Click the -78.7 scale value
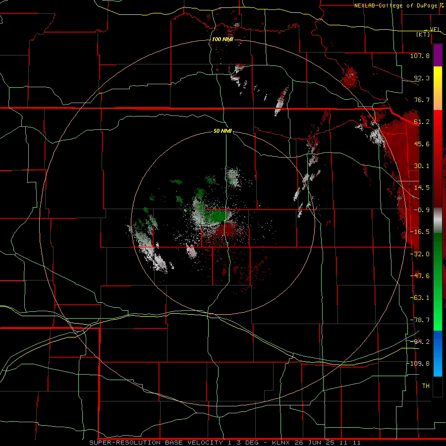 pyautogui.click(x=420, y=320)
